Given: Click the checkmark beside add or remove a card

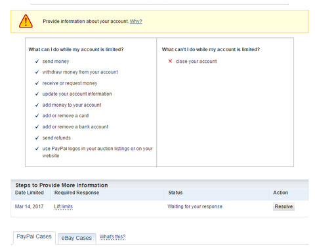Looking at the screenshot, I should (x=37, y=115).
